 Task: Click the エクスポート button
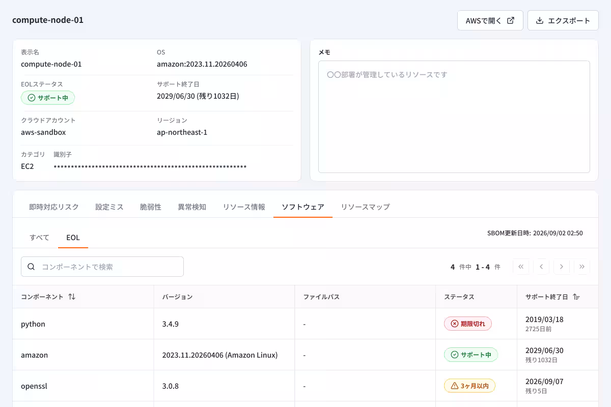pos(563,21)
